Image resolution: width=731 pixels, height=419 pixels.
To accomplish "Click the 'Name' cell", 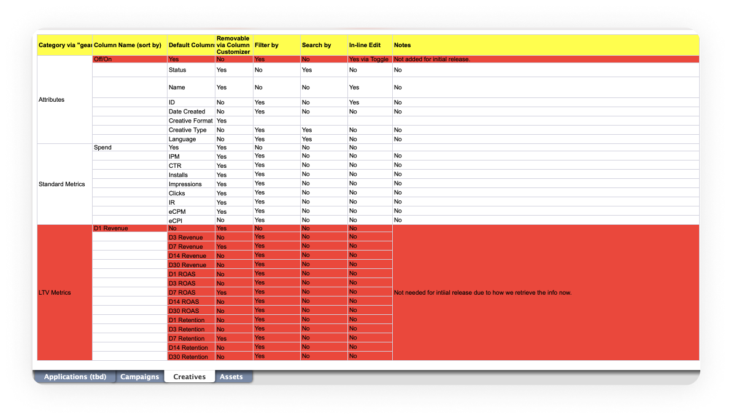I will pos(191,88).
